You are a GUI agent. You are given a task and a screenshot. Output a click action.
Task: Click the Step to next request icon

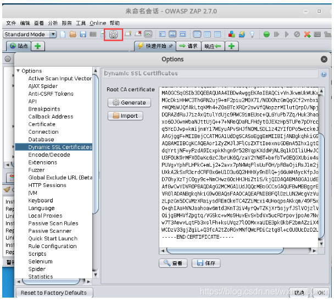point(276,34)
